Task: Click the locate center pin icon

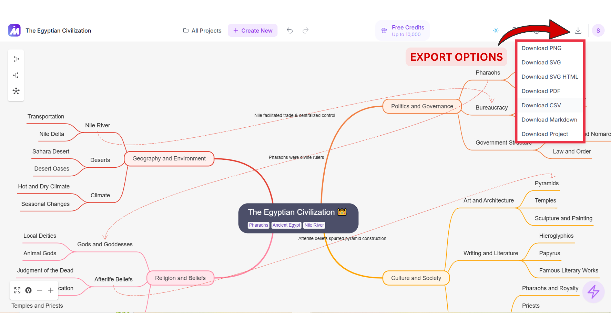Action: pos(28,290)
